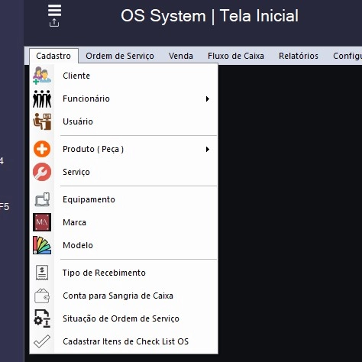Screen dimensions: 362x362
Task: Open the Relatórios menu
Action: [299, 56]
